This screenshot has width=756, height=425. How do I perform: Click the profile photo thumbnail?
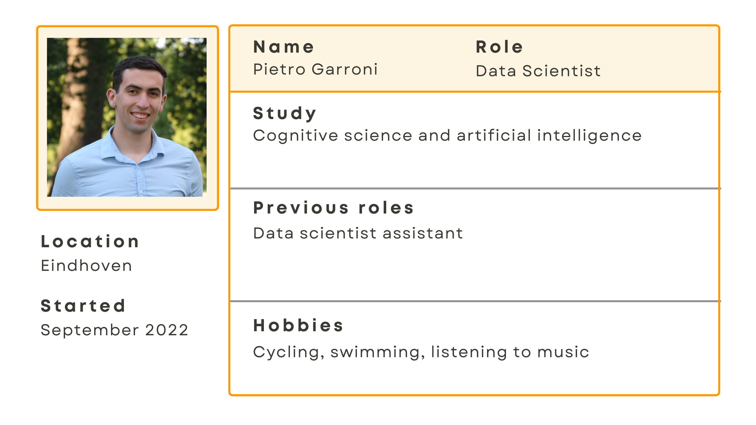click(127, 117)
